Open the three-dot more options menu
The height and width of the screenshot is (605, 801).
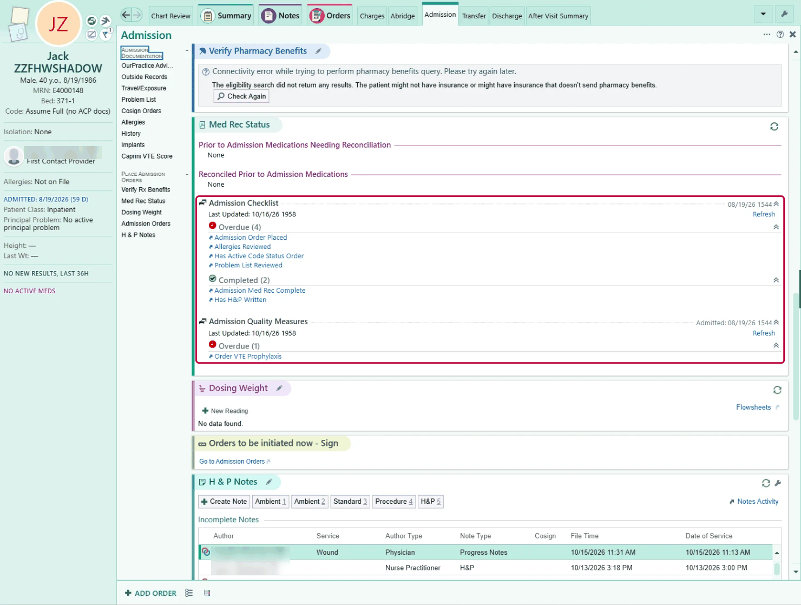tap(767, 34)
